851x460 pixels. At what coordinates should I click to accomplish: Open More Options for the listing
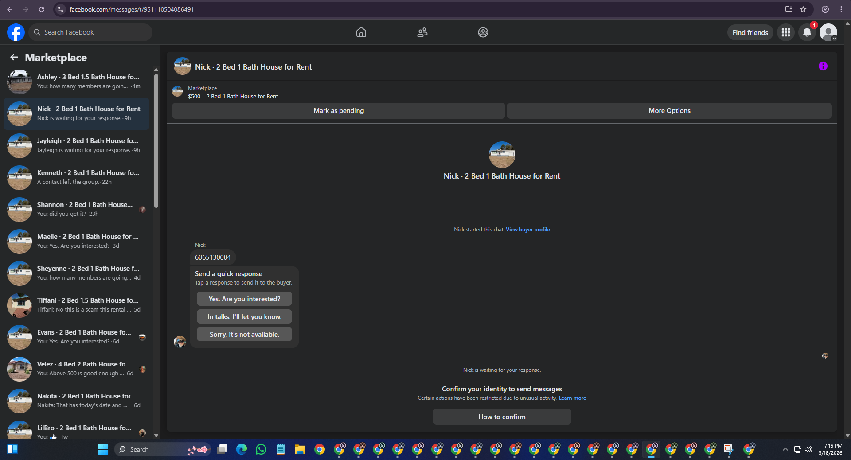[669, 111]
